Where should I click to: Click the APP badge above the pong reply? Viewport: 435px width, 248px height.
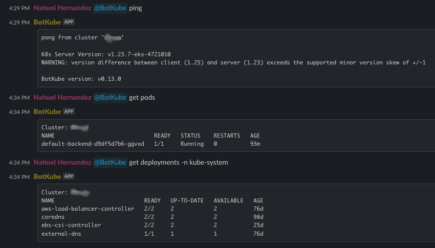tap(69, 22)
